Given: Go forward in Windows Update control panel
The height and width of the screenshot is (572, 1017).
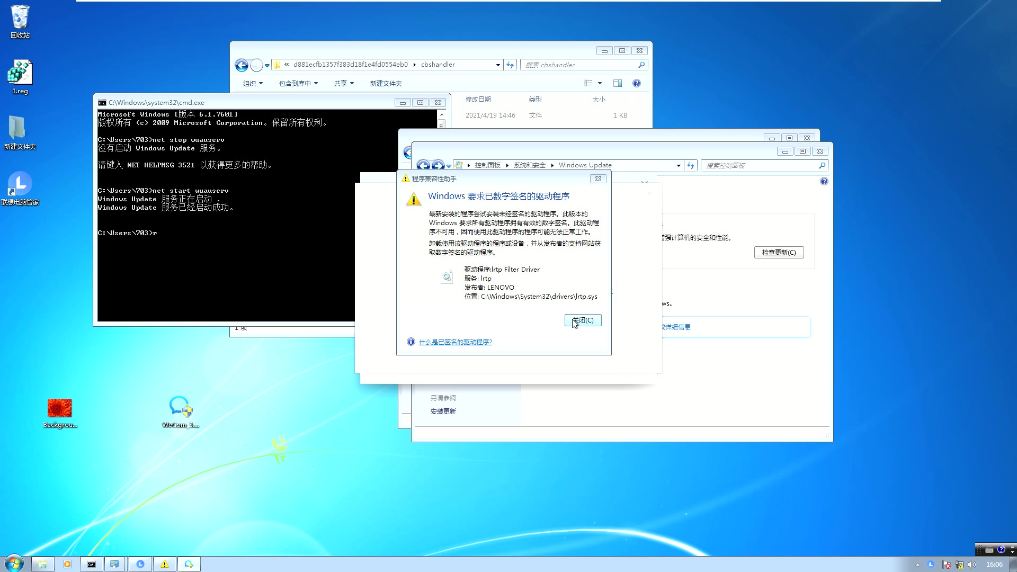Looking at the screenshot, I should coord(438,165).
